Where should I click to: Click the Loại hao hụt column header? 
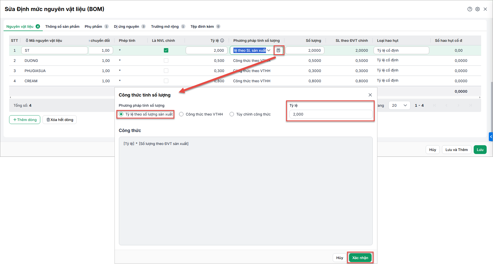click(x=388, y=40)
